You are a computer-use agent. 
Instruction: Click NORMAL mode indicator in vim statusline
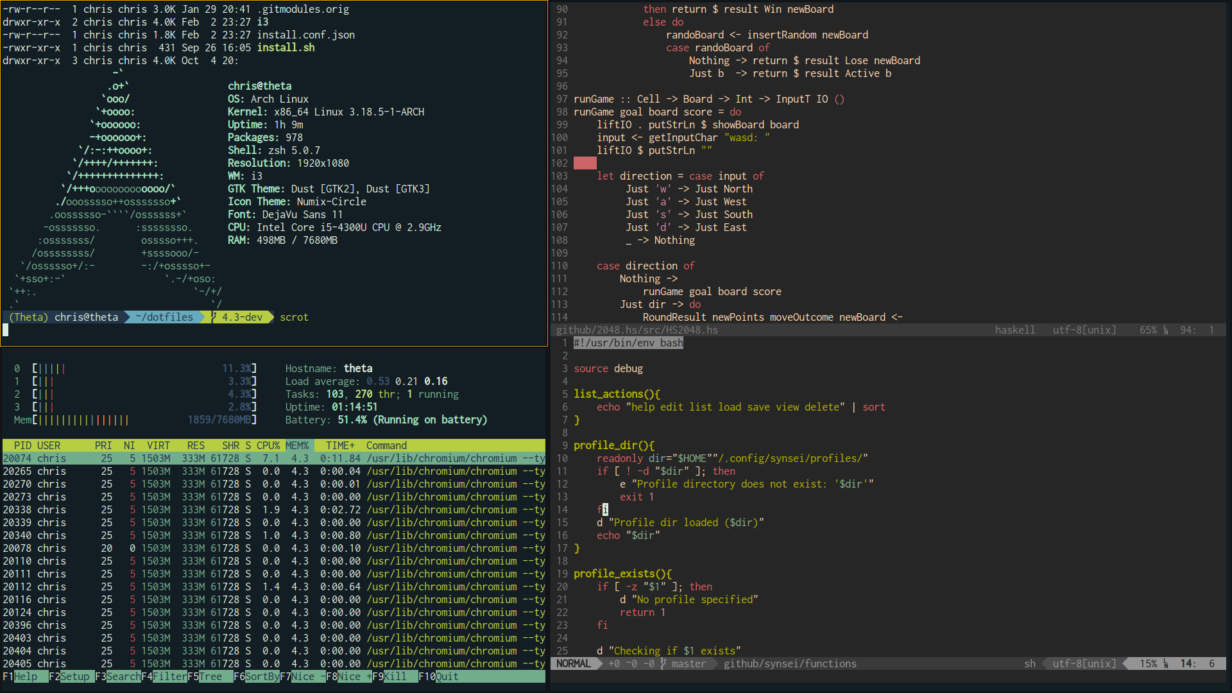click(574, 663)
